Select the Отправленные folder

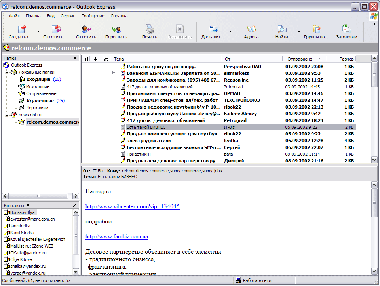pyautogui.click(x=41, y=93)
